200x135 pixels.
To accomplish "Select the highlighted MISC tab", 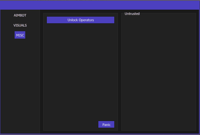I will [x=20, y=35].
